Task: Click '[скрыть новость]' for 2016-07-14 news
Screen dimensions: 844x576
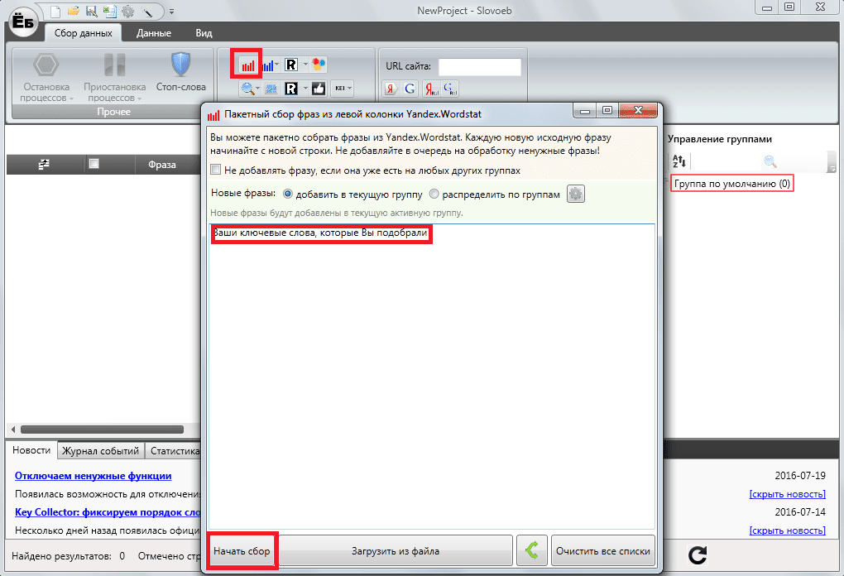Action: click(787, 530)
